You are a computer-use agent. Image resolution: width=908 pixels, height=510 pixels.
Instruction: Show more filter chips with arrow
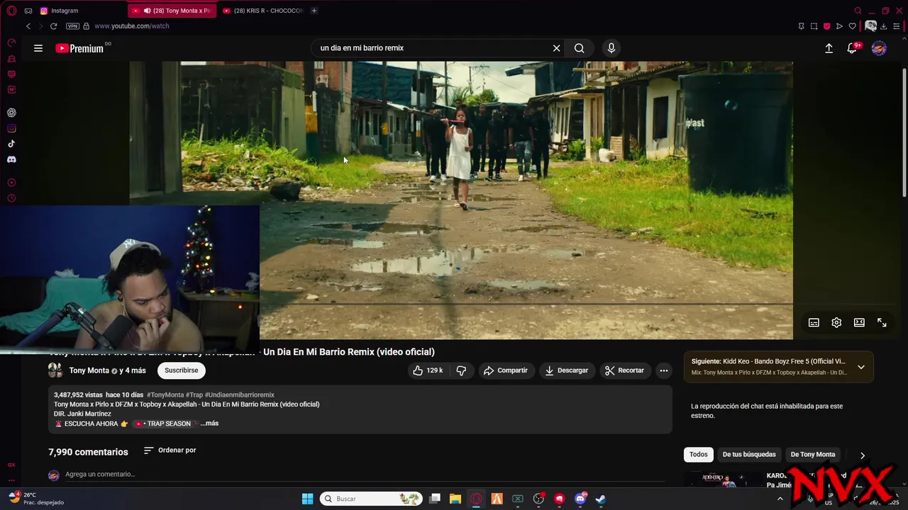coord(863,455)
